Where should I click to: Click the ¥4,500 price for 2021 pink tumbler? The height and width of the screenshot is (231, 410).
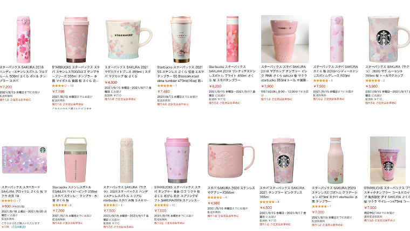tap(266, 207)
